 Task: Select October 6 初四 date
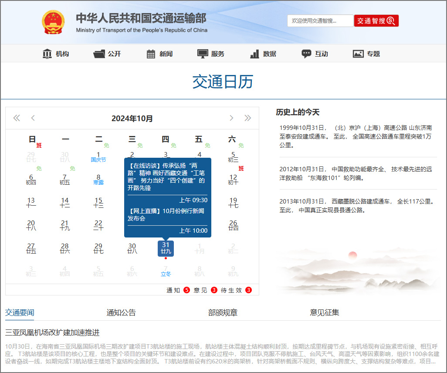click(x=31, y=180)
